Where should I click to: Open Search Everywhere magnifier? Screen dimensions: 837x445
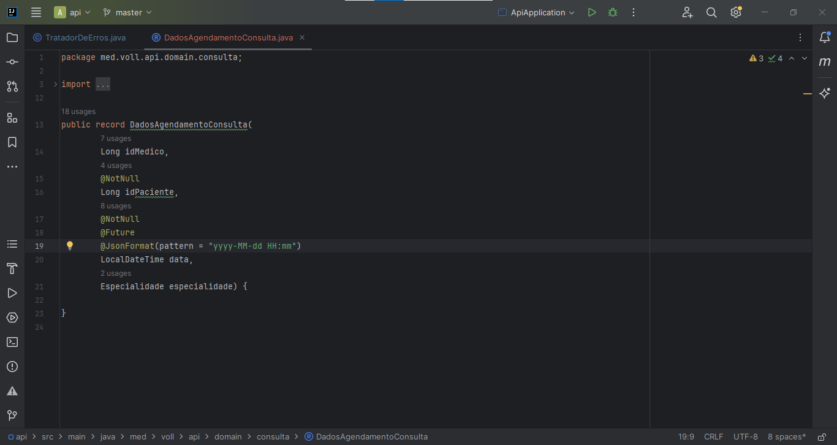point(711,12)
